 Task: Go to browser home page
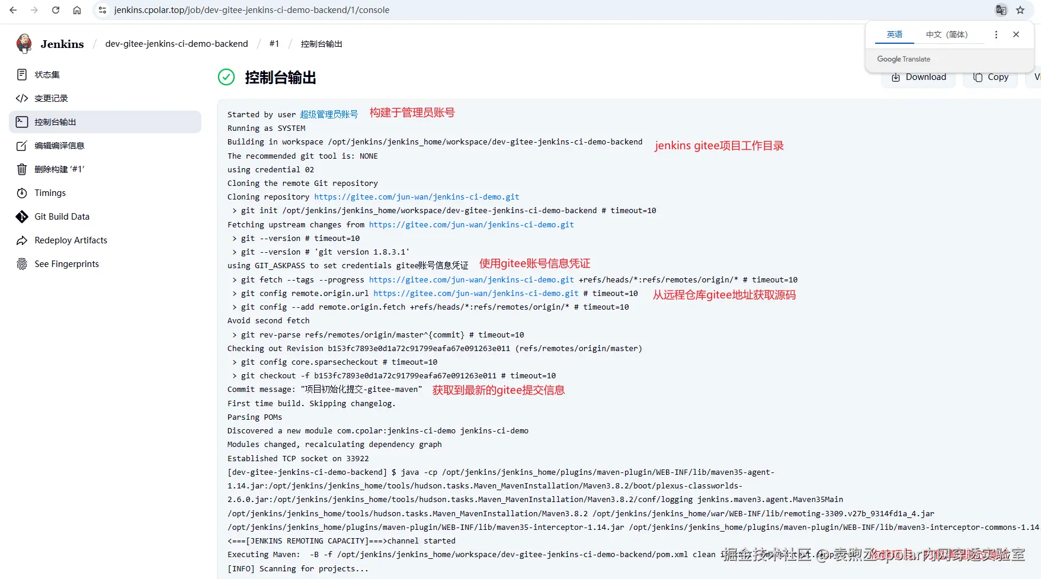coord(77,10)
